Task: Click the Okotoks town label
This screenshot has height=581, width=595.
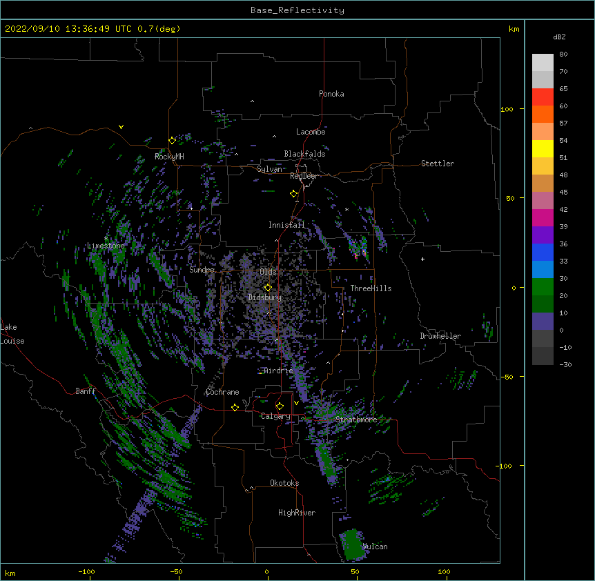Action: (x=284, y=483)
